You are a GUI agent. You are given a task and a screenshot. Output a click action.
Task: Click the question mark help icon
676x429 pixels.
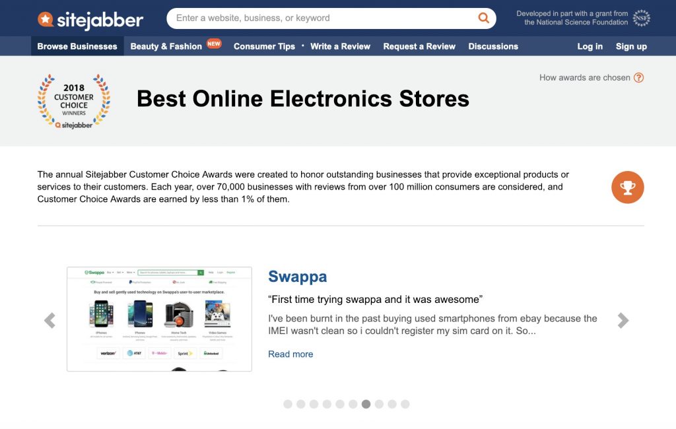click(x=638, y=78)
